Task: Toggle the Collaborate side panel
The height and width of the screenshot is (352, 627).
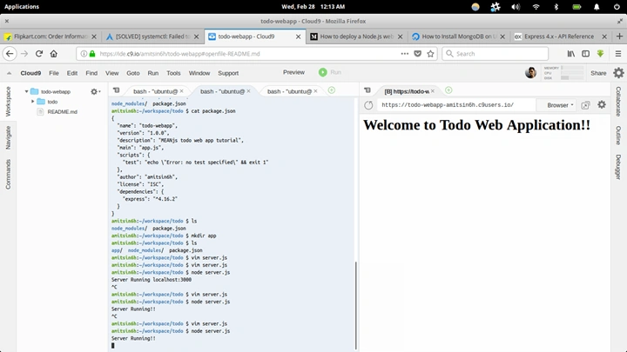Action: click(x=618, y=102)
